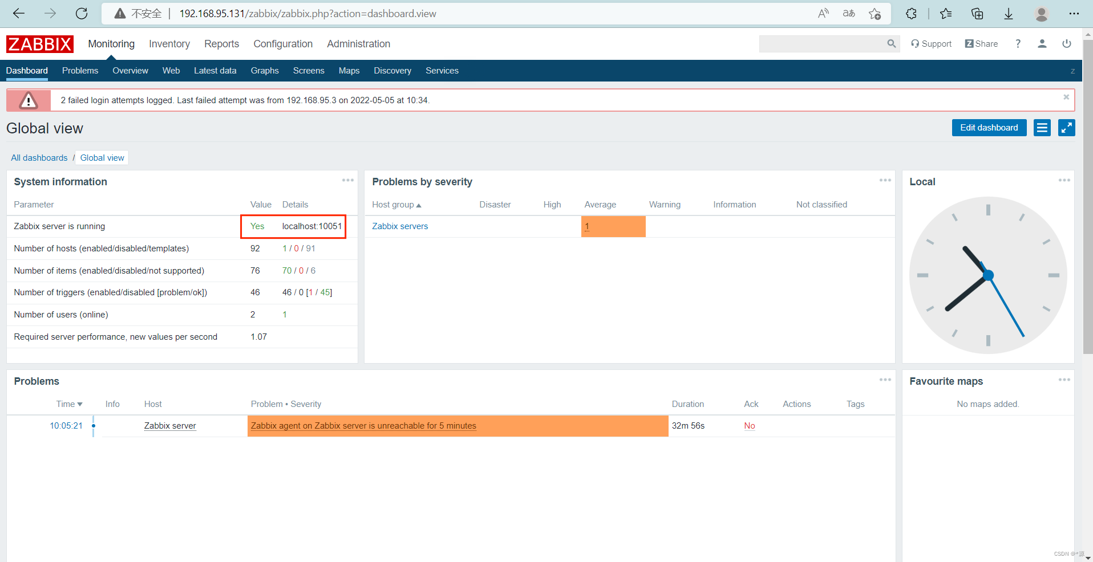Click the Local analog clock
1093x562 pixels.
[988, 275]
